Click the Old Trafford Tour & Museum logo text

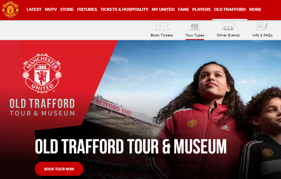pos(42,107)
